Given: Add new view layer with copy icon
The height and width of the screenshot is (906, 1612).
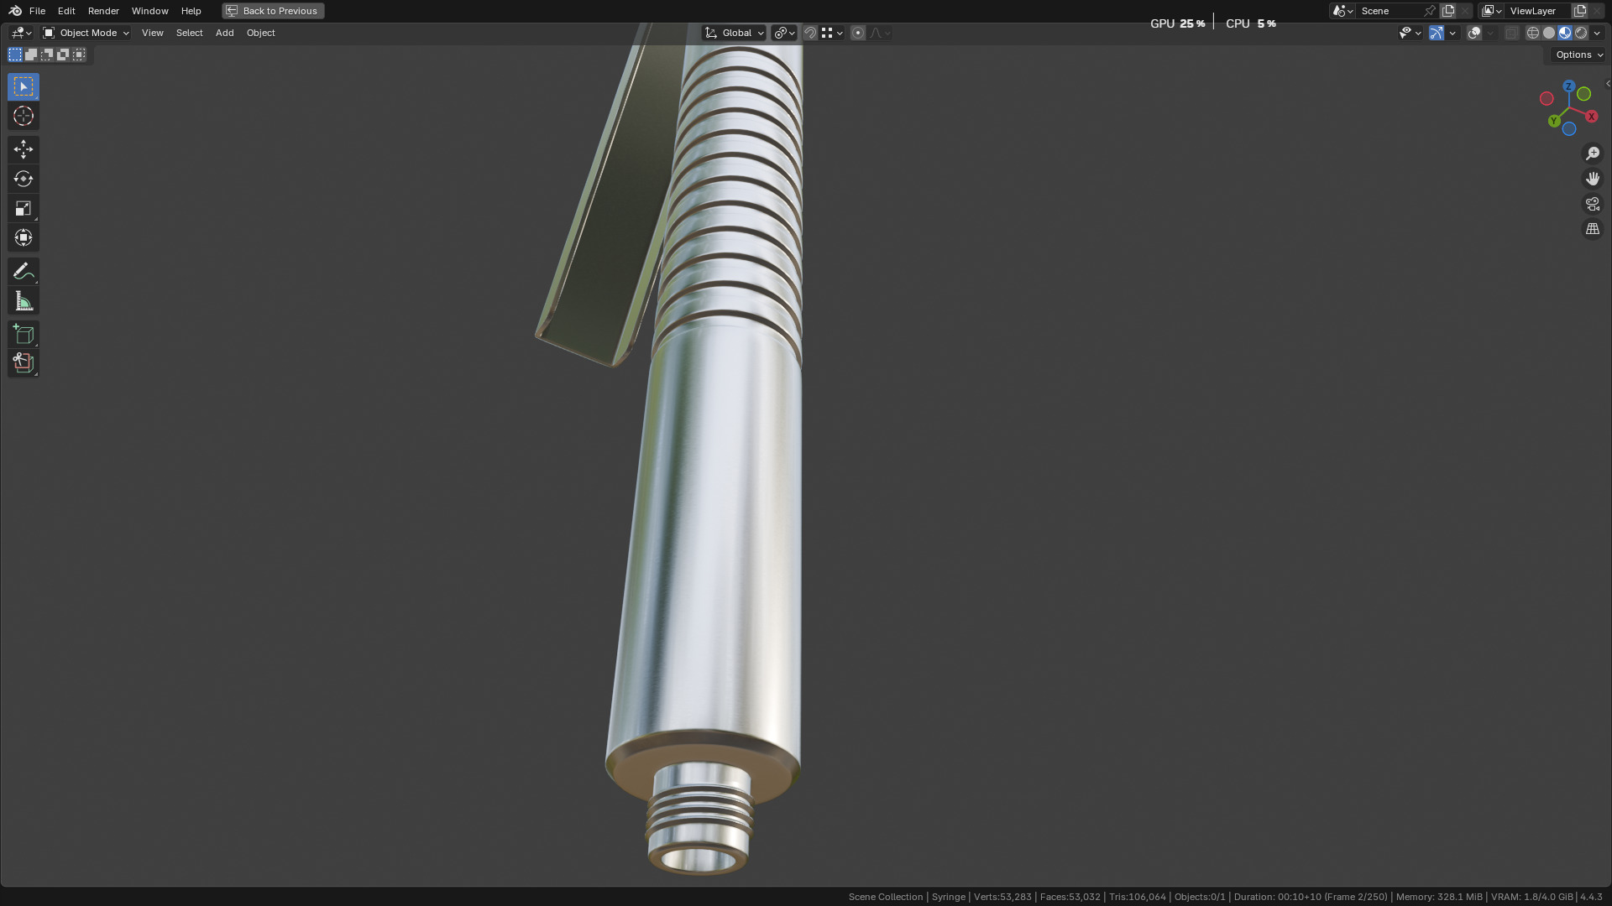Looking at the screenshot, I should point(1579,11).
